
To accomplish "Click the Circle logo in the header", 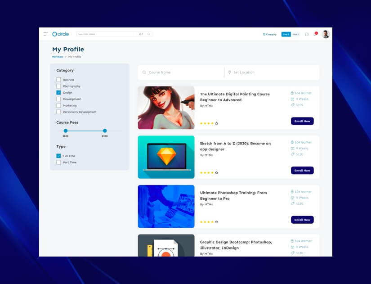I will pyautogui.click(x=61, y=34).
